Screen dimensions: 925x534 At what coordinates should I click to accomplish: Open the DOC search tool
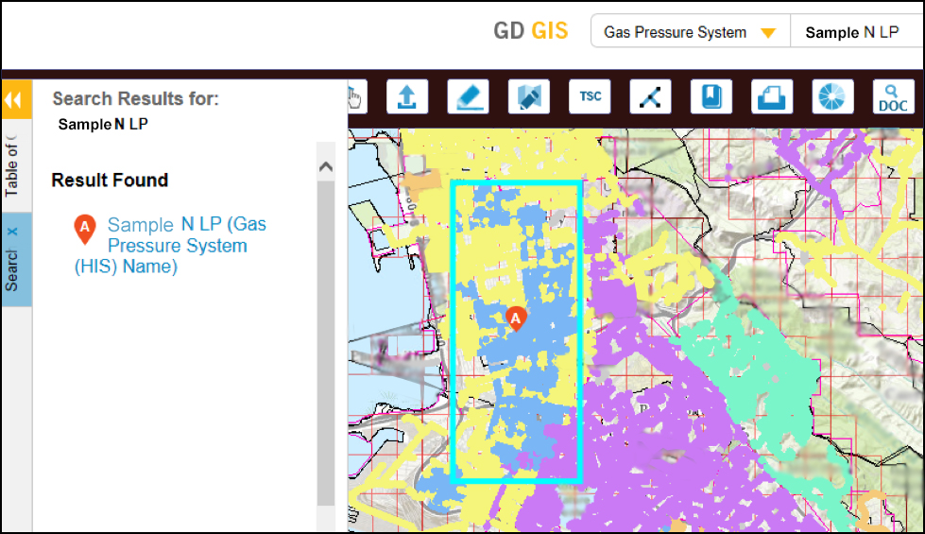893,96
